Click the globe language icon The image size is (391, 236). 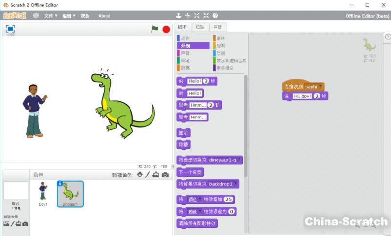[36, 16]
